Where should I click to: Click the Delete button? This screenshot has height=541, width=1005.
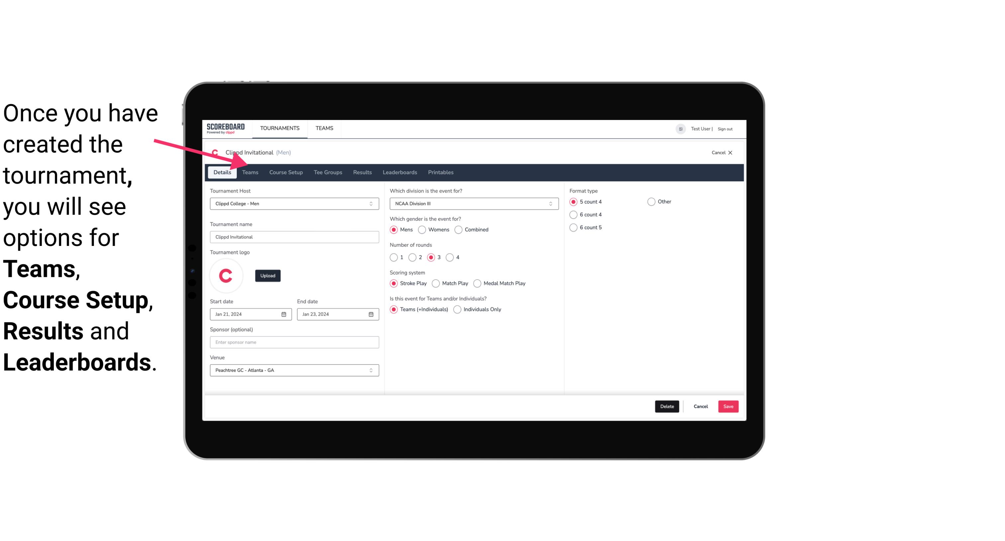666,406
